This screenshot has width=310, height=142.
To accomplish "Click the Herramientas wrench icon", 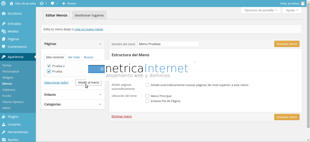I will click(x=4, y=132).
